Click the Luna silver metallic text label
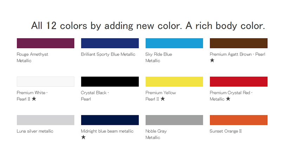This screenshot has width=281, height=146. 35,131
